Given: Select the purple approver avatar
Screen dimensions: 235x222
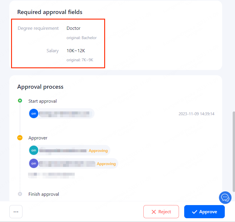Looking at the screenshot, I should point(34,163).
